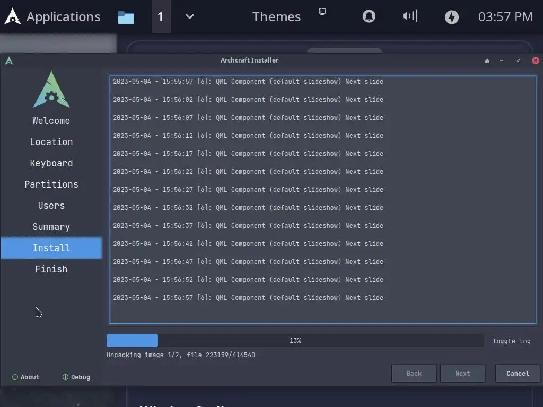543x407 pixels.
Task: Click log line timestamped 15:55:57
Action: 248,82
